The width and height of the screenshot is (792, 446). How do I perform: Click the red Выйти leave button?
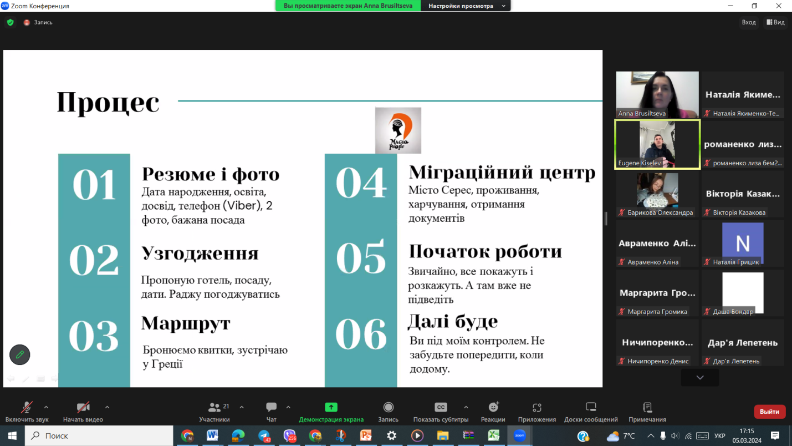tap(769, 412)
